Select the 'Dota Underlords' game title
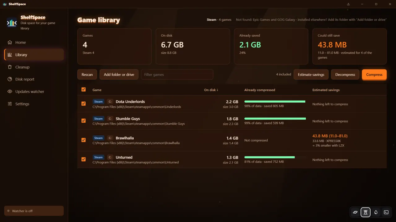This screenshot has width=396, height=222. 130,101
